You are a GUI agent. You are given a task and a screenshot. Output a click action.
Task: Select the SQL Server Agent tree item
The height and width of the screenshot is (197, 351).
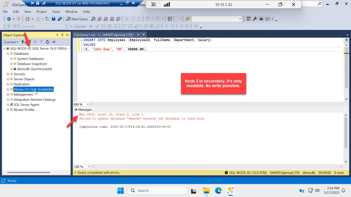click(26, 104)
